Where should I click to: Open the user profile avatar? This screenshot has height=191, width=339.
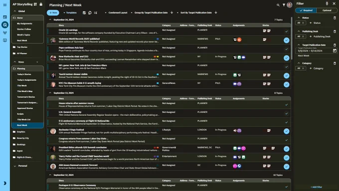290,5
